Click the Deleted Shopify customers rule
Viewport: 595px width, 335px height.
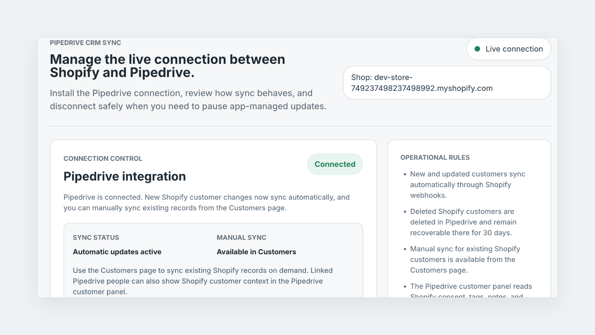[463, 222]
